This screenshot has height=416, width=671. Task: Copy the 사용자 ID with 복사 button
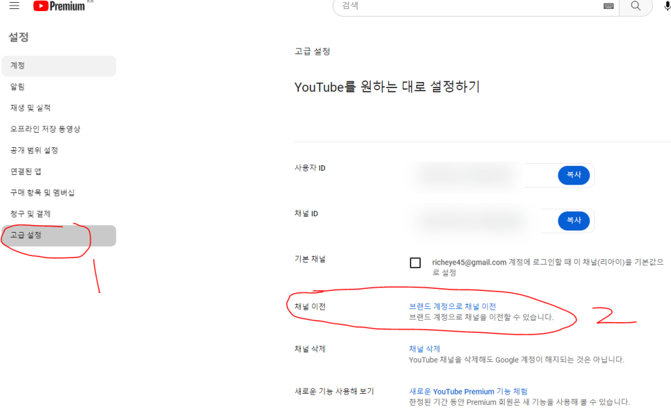point(574,175)
